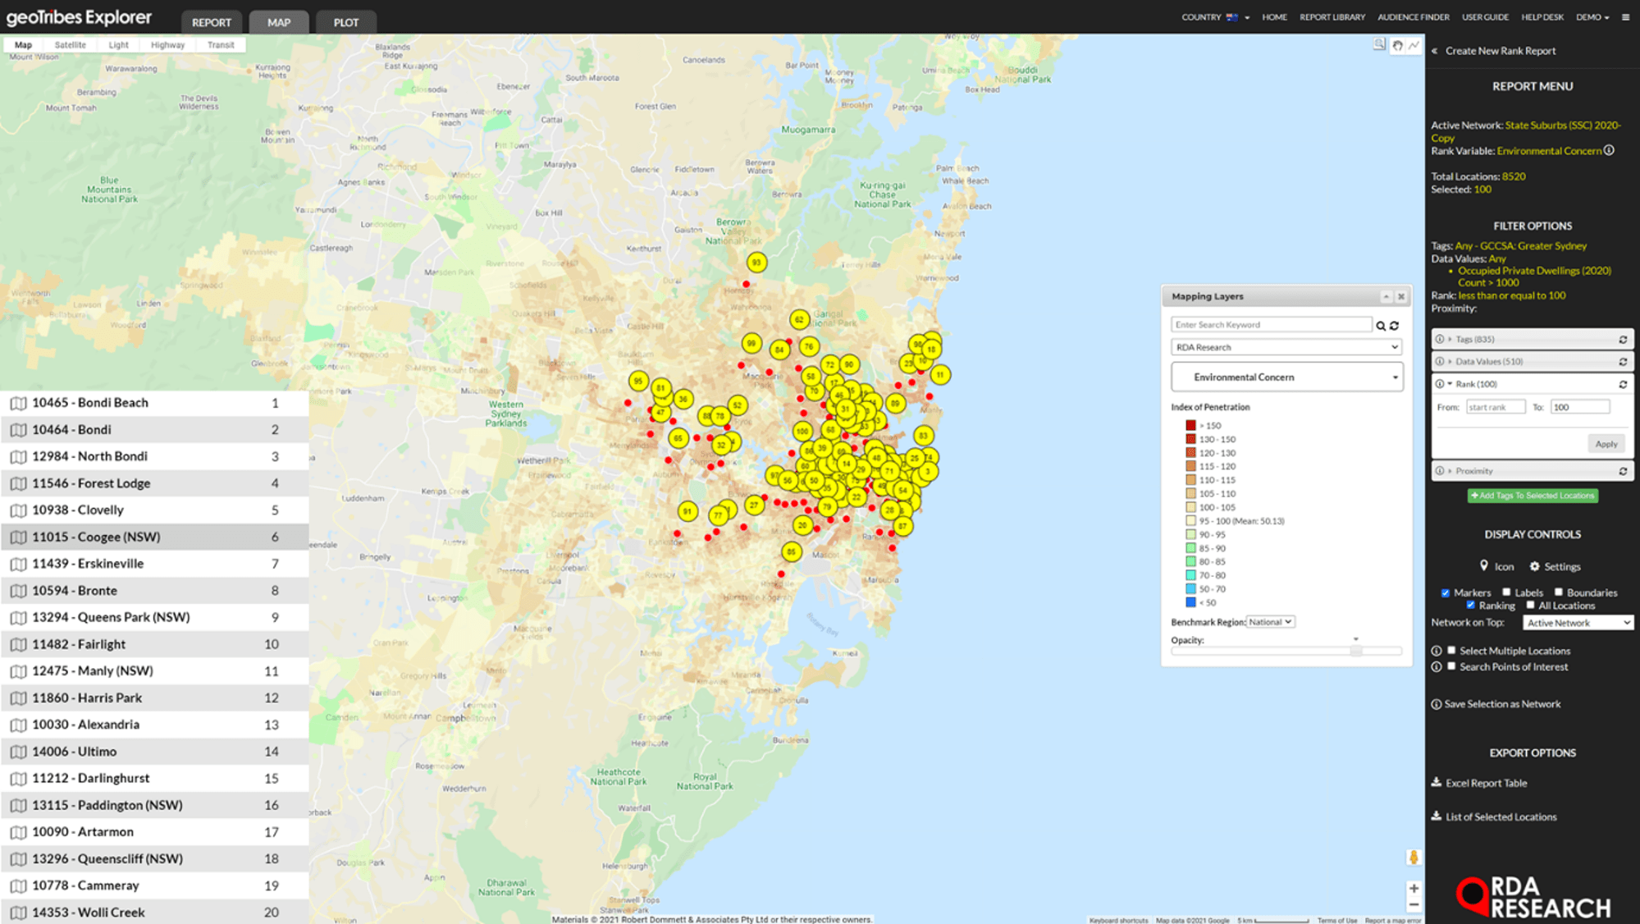Open the Report Library menu item
The height and width of the screenshot is (924, 1640).
[x=1332, y=16]
